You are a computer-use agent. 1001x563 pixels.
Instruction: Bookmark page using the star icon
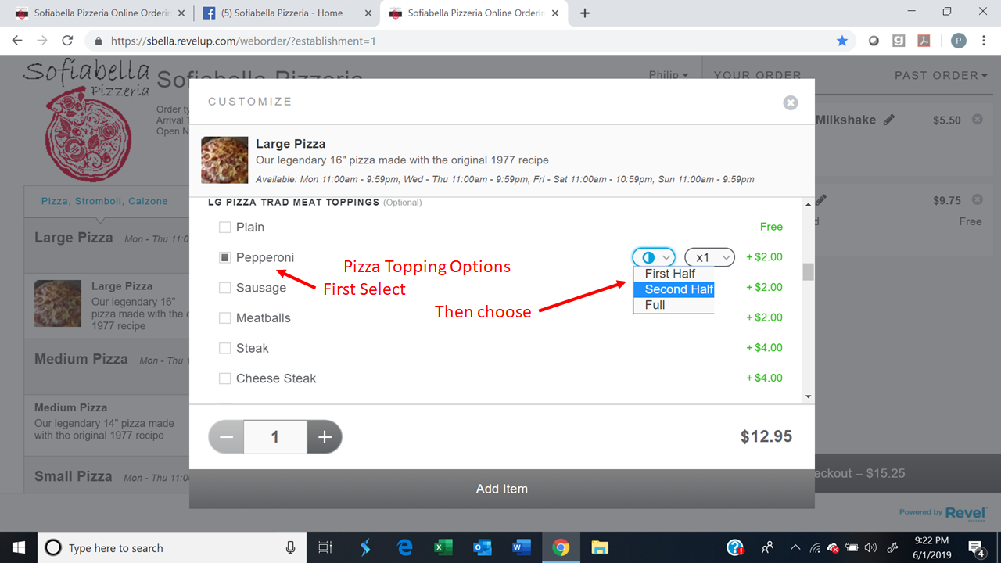coord(842,41)
